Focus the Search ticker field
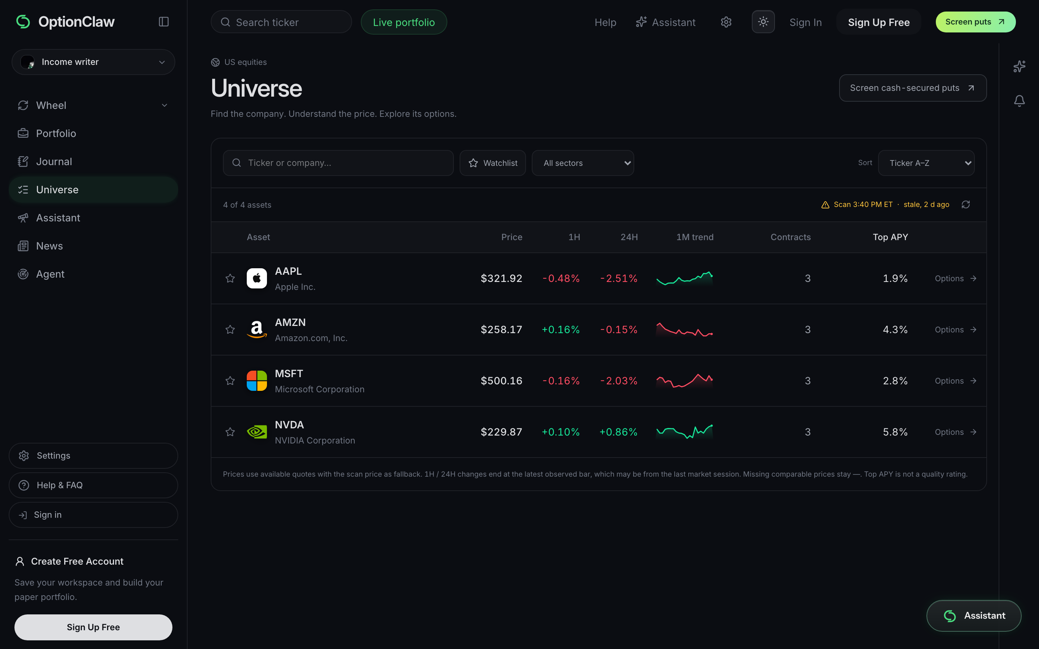This screenshot has height=649, width=1039. 281,22
